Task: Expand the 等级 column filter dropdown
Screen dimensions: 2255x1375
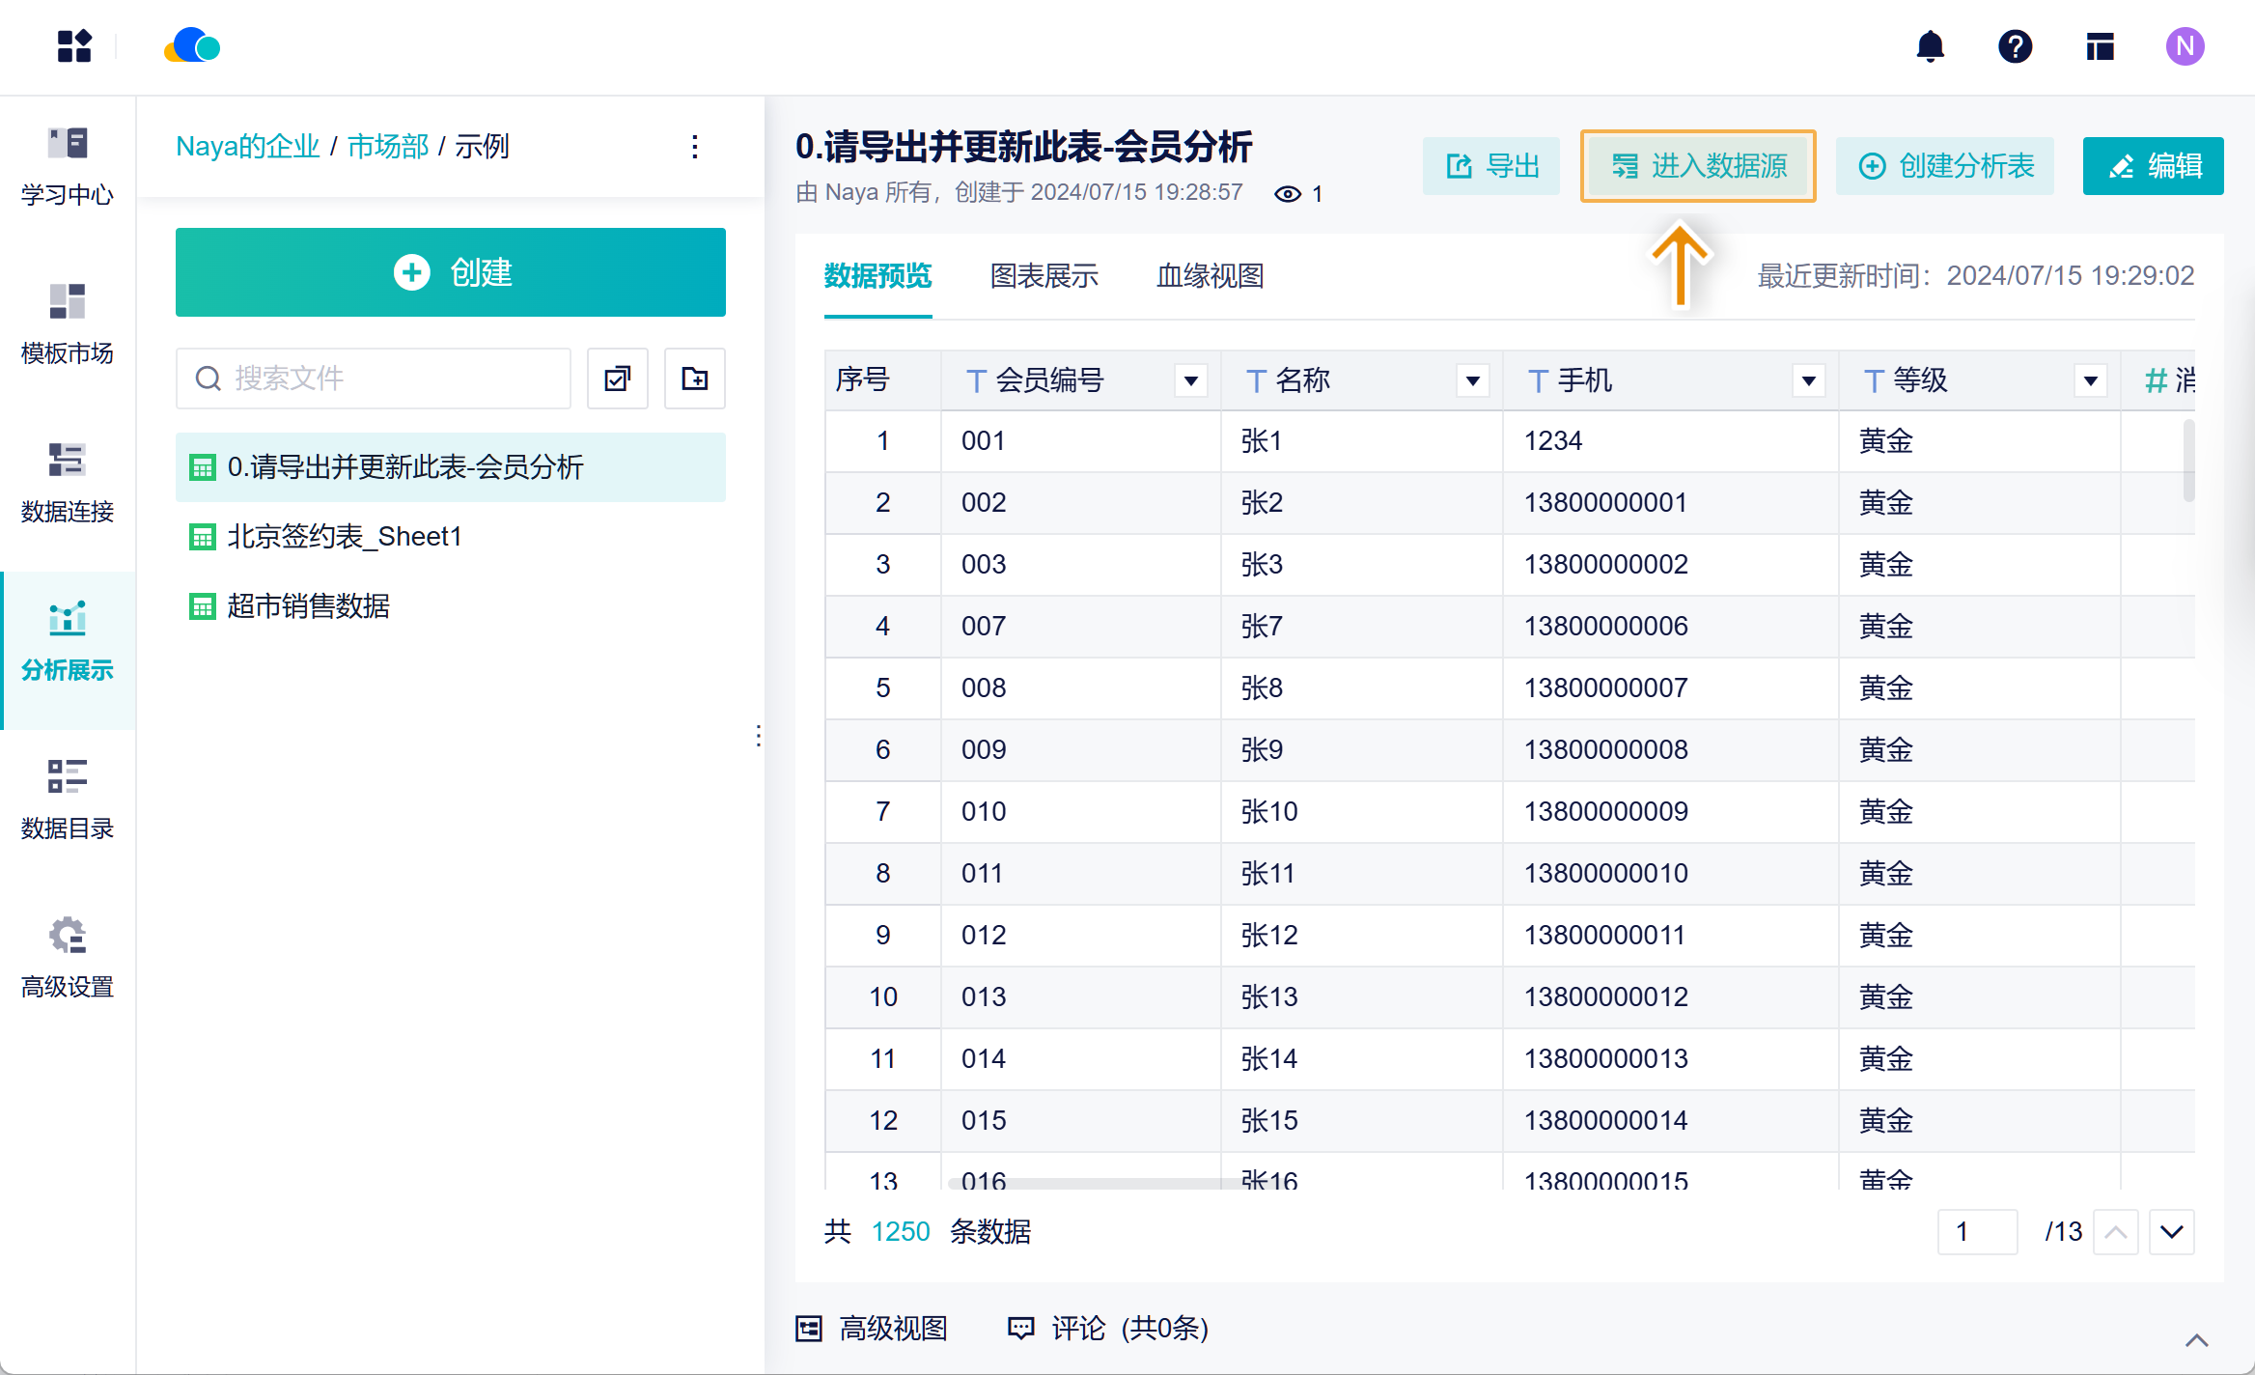Action: coord(2090,380)
